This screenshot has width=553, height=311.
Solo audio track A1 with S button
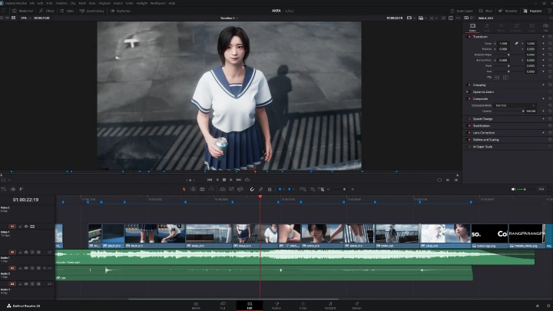coord(32,252)
